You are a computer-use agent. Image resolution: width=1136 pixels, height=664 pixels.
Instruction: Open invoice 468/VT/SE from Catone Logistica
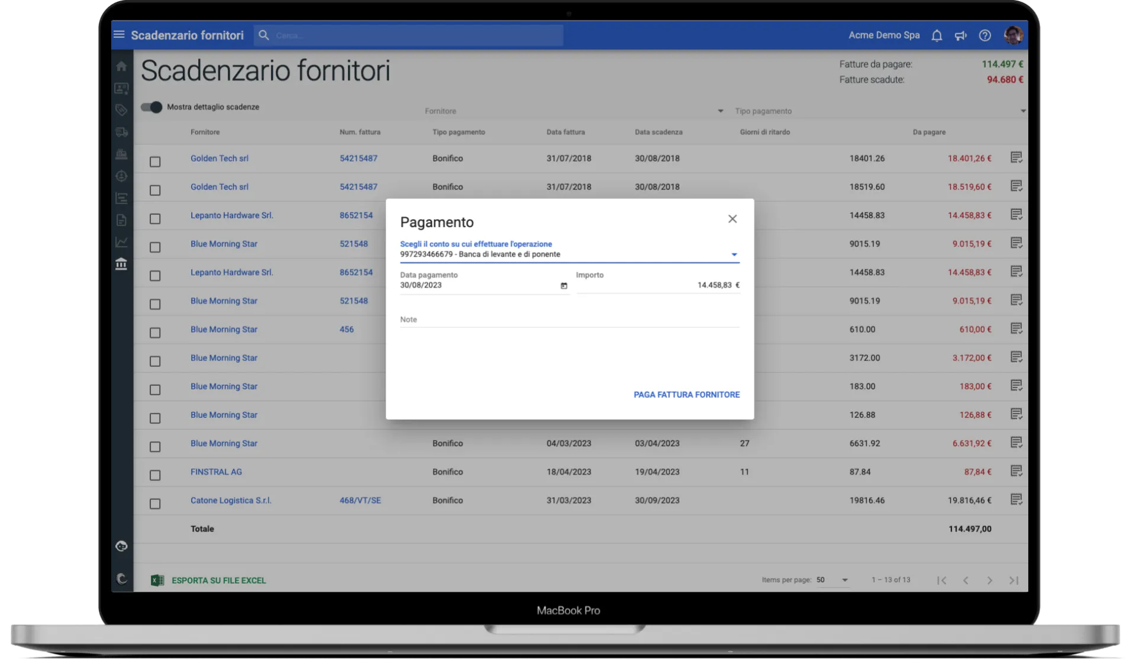[360, 500]
